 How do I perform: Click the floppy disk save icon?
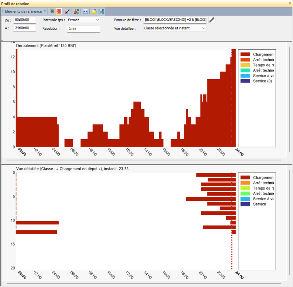(x=101, y=11)
